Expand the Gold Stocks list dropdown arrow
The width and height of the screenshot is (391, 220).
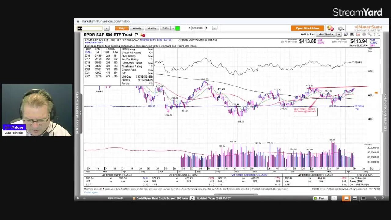(339, 34)
